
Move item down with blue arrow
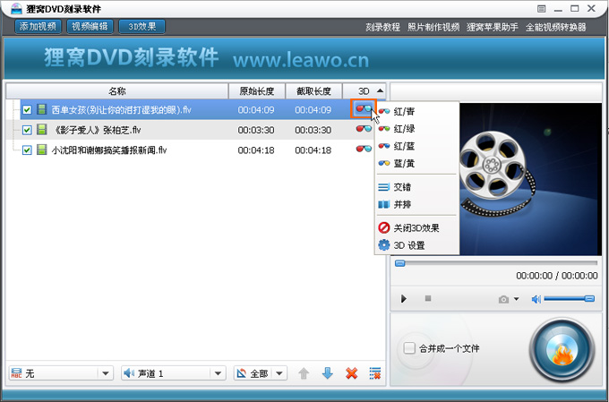point(328,373)
